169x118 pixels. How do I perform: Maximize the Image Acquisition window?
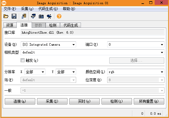[151, 3]
